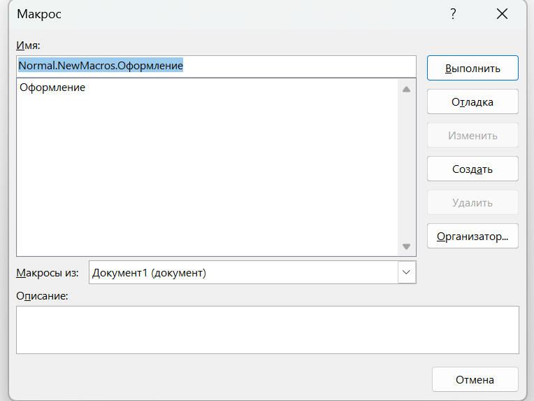534x401 pixels.
Task: Open the Документ1 (документ) combo box
Action: [x=243, y=272]
